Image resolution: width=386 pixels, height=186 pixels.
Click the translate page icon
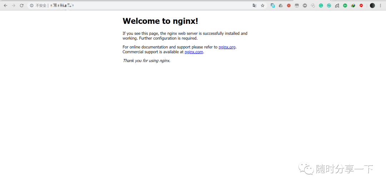point(254,5)
